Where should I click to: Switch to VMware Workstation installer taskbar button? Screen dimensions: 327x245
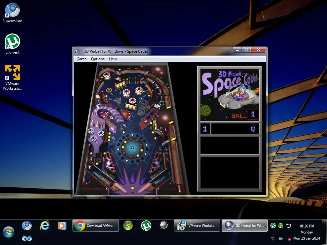point(197,226)
